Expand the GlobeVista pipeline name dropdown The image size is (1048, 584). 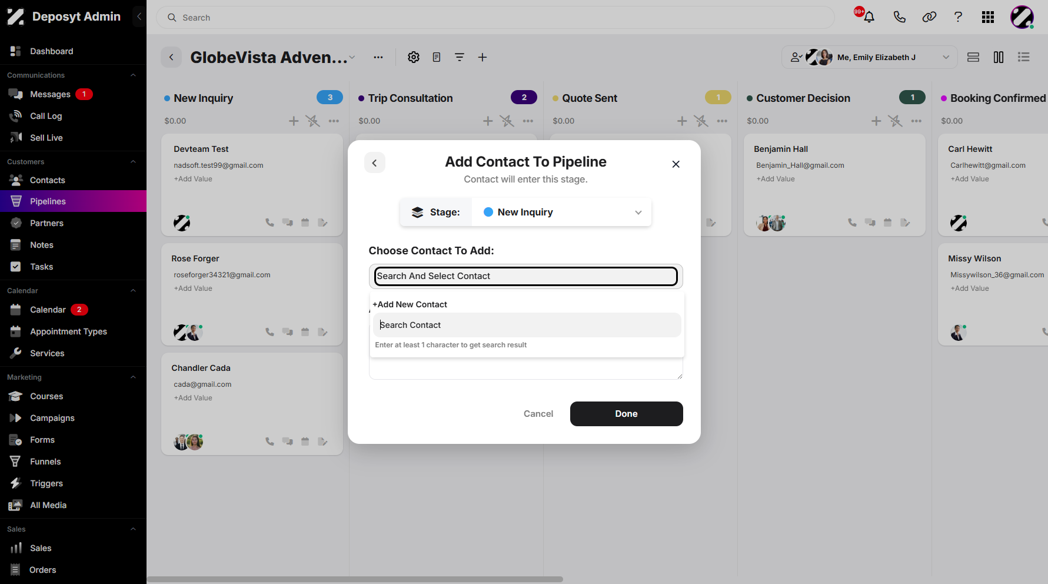[x=352, y=57]
